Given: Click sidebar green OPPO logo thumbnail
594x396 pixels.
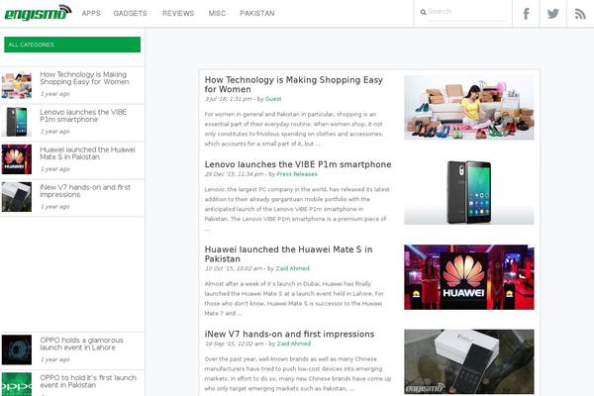Looking at the screenshot, I should 17,384.
